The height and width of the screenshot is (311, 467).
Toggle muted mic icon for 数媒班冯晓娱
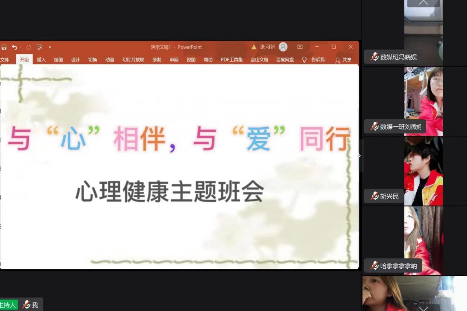click(375, 57)
